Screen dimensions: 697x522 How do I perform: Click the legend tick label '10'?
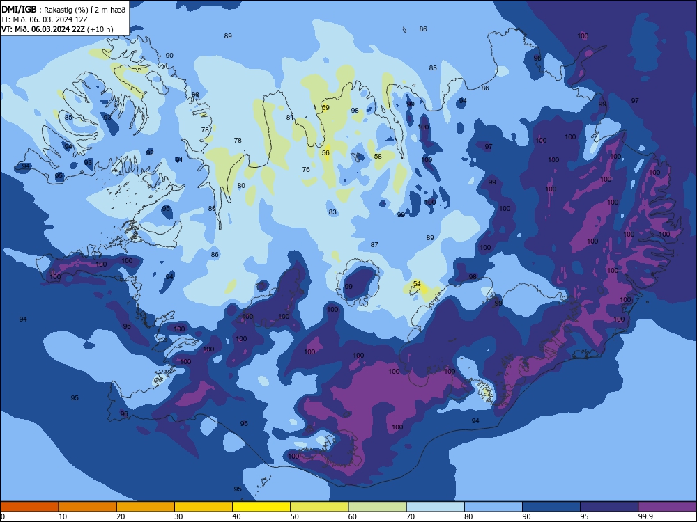point(63,516)
